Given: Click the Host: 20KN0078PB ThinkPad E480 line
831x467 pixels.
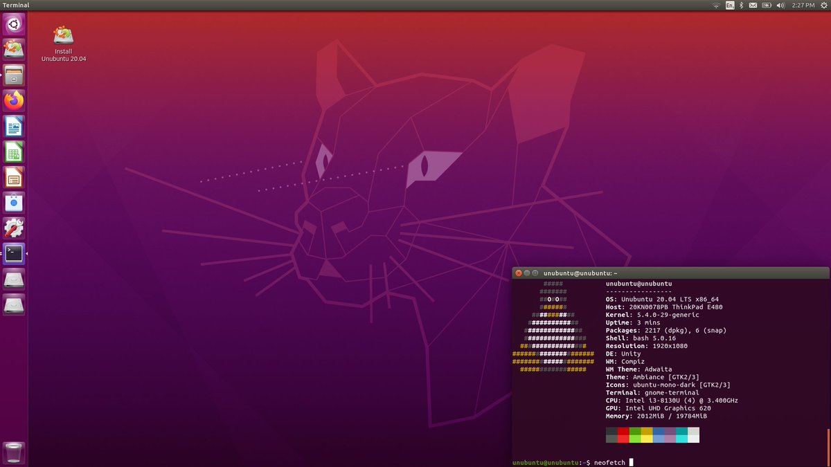Looking at the screenshot, I should (x=663, y=307).
